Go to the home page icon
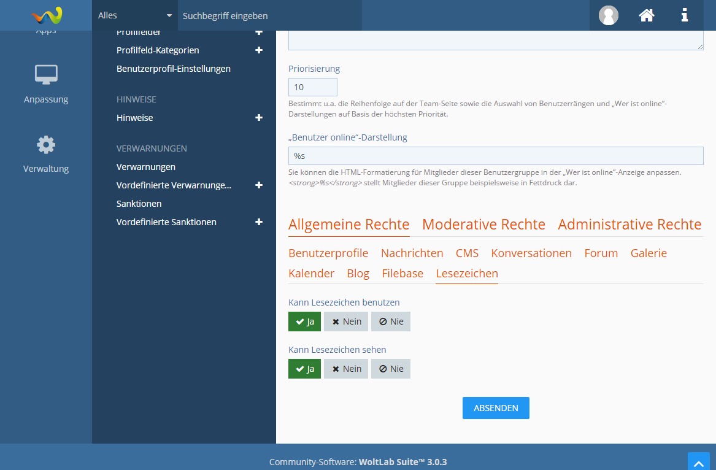The width and height of the screenshot is (716, 470). point(647,15)
